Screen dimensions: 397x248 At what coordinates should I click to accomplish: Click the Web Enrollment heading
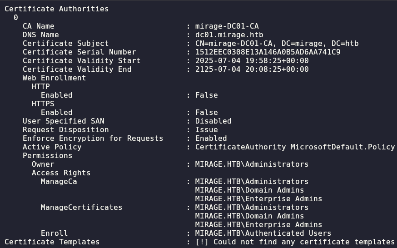click(54, 78)
